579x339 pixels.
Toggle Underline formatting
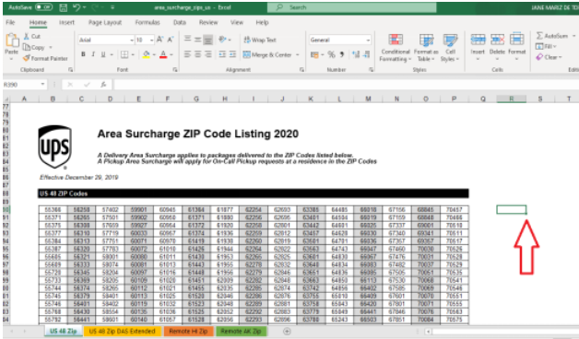(x=103, y=54)
